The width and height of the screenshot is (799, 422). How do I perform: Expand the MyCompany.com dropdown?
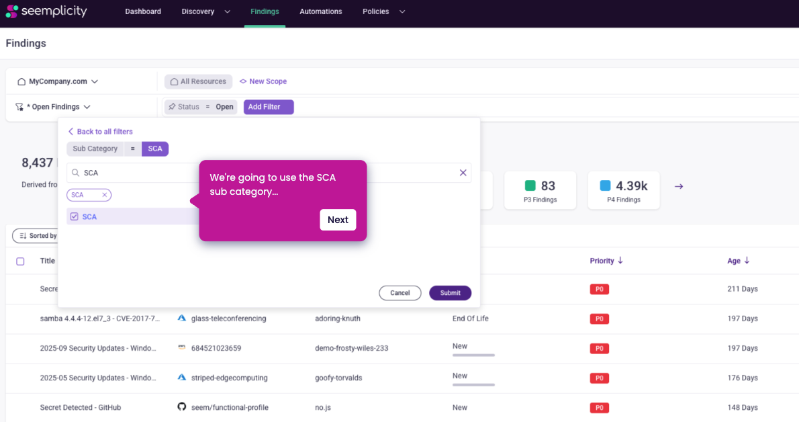[x=58, y=81]
